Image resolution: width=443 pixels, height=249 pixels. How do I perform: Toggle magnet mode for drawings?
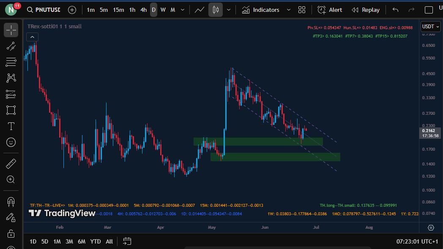(11, 201)
